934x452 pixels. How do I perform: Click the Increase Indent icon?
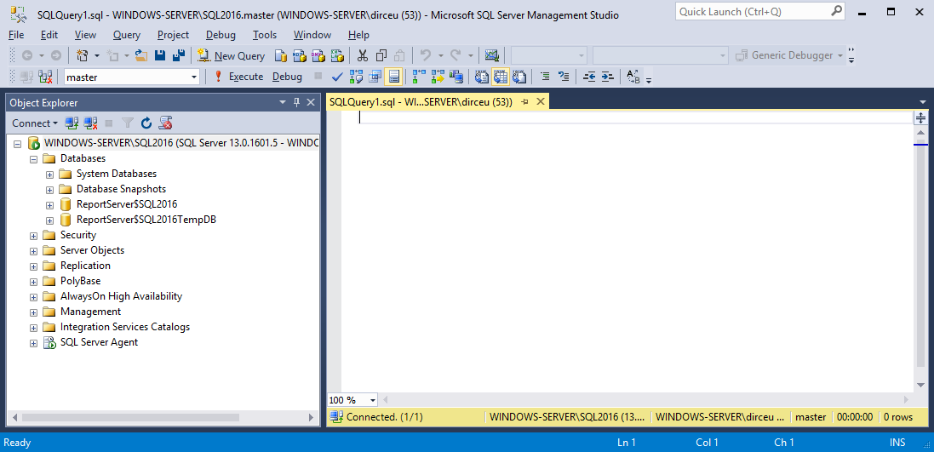pos(607,77)
